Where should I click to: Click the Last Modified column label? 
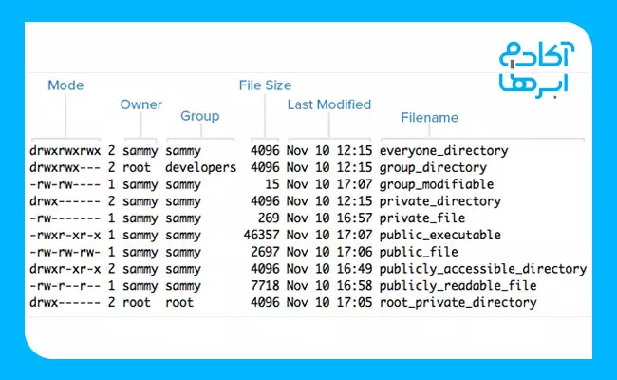click(329, 104)
